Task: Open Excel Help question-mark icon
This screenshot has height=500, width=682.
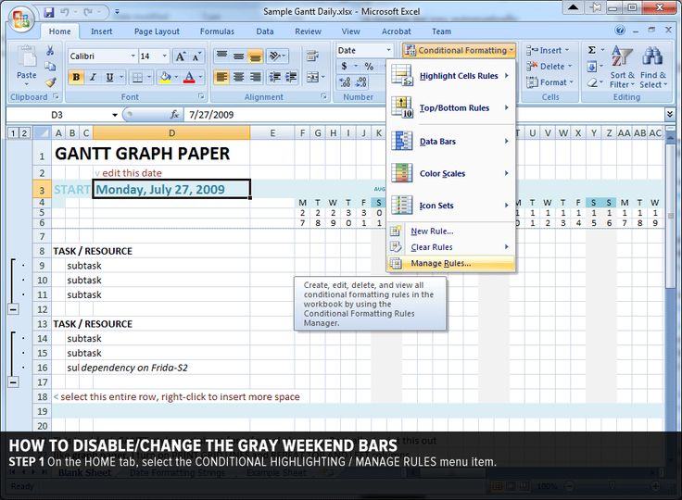Action: click(x=620, y=31)
